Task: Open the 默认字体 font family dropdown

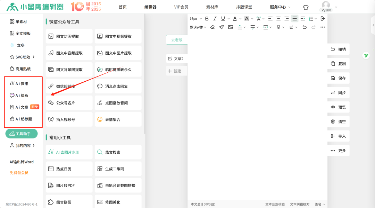Action: [198, 27]
